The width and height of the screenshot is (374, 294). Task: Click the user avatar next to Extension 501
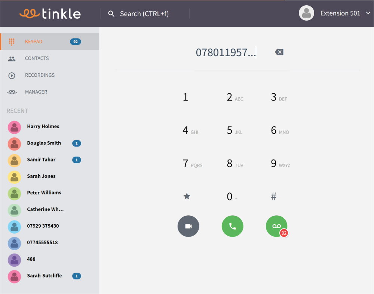point(306,13)
